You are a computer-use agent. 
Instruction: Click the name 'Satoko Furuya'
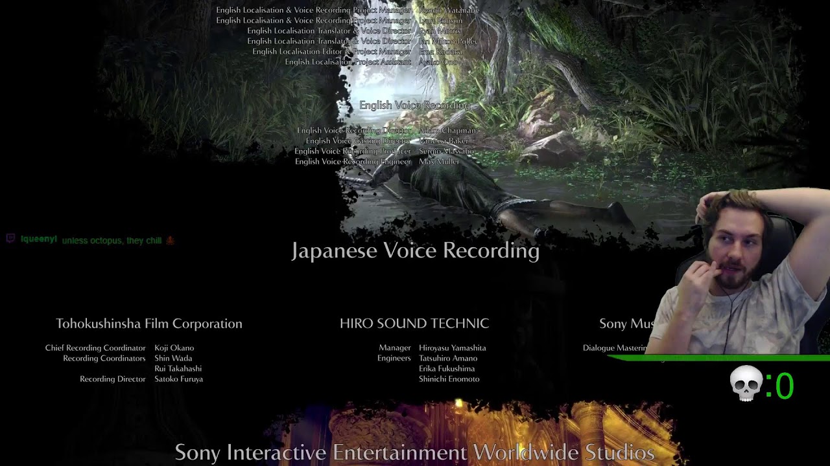(x=178, y=379)
